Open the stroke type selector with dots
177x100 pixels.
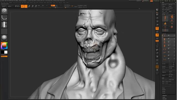(4, 18)
